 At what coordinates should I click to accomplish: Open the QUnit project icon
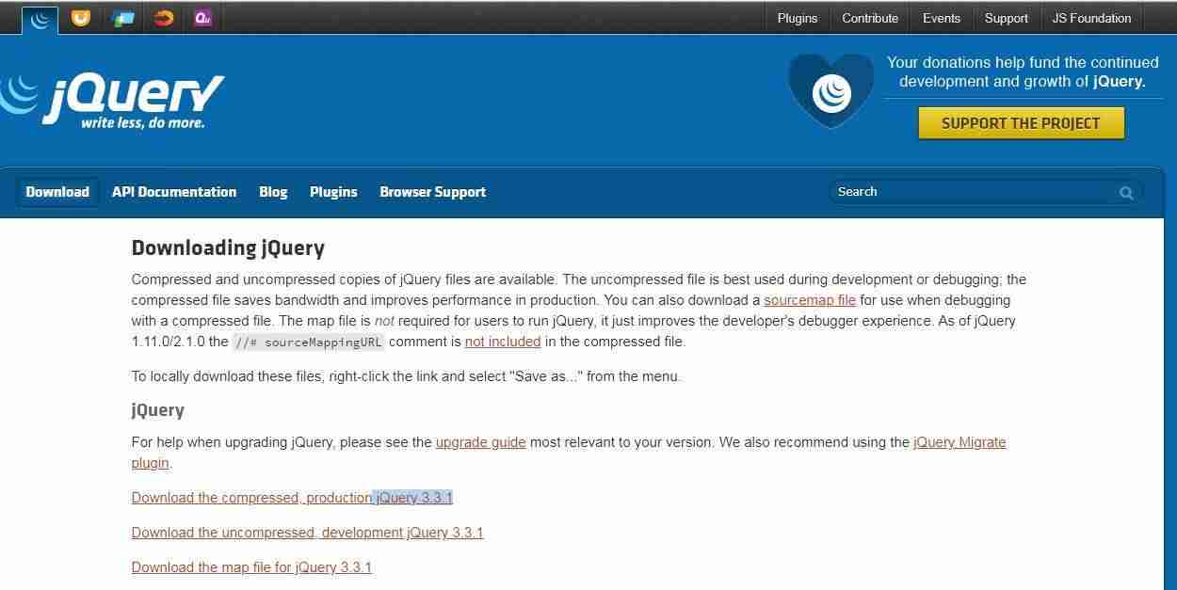pos(202,18)
